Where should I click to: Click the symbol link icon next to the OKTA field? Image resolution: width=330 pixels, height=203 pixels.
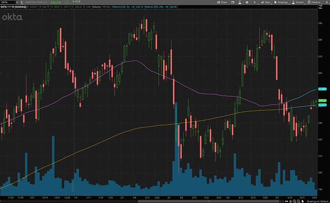(21, 2)
